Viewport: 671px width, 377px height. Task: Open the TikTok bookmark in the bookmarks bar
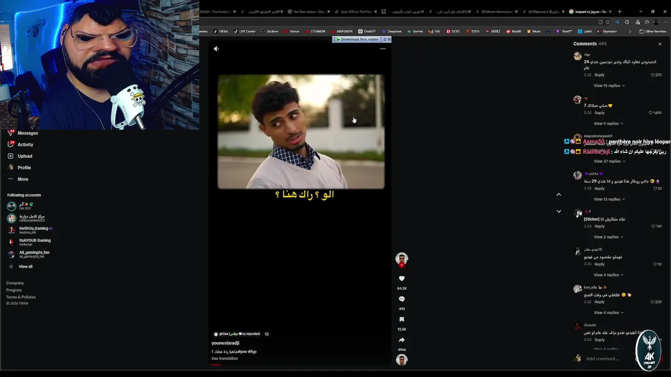tap(221, 31)
